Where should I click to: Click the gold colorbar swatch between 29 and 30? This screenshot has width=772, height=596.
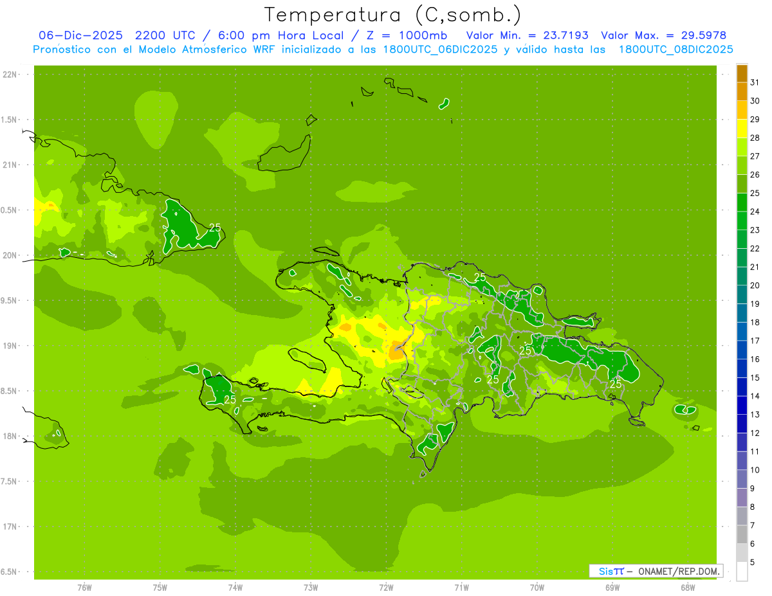[742, 110]
